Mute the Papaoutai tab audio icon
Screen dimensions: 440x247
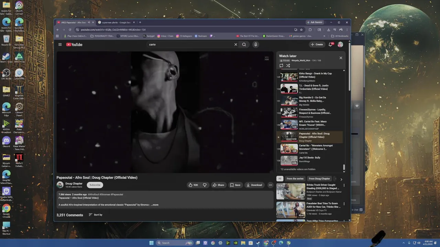(x=89, y=22)
